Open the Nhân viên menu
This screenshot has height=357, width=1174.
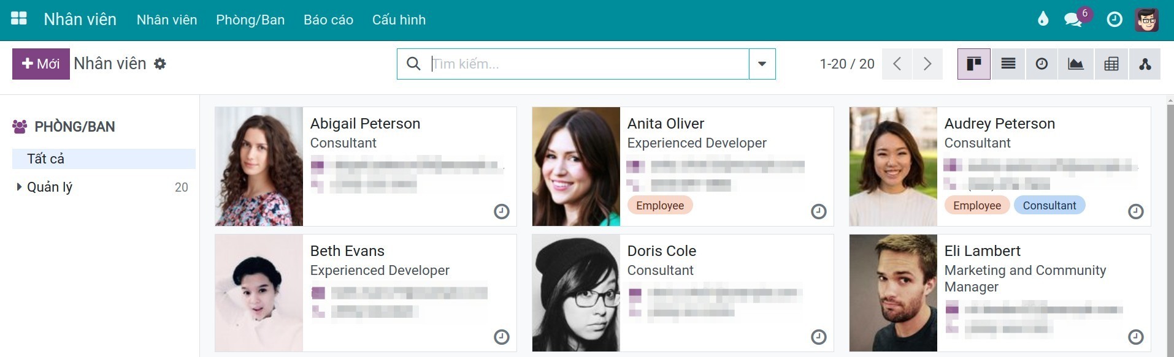tap(167, 20)
